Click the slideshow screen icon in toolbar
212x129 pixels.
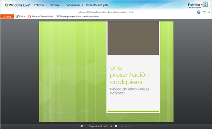(x=58, y=16)
